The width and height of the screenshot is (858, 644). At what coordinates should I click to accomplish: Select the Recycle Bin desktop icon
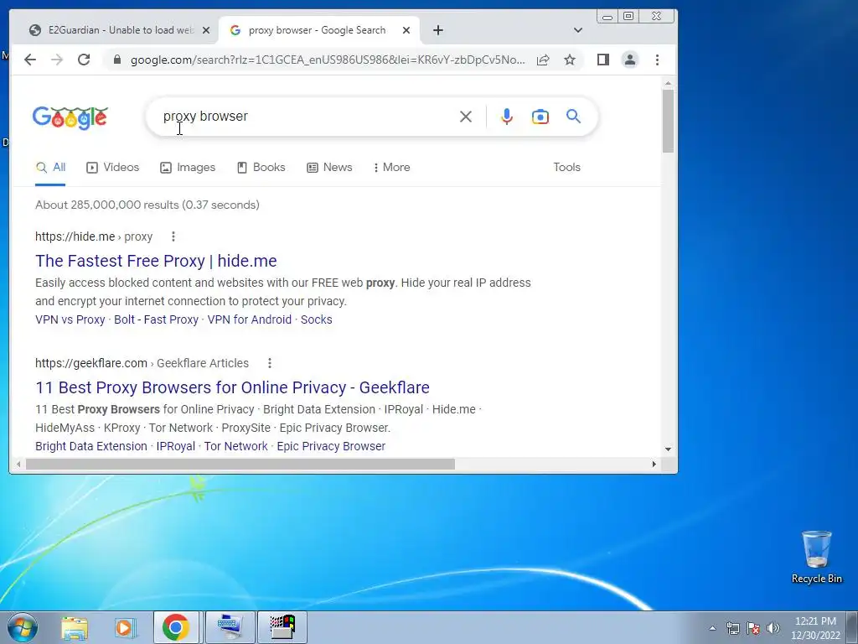(816, 557)
